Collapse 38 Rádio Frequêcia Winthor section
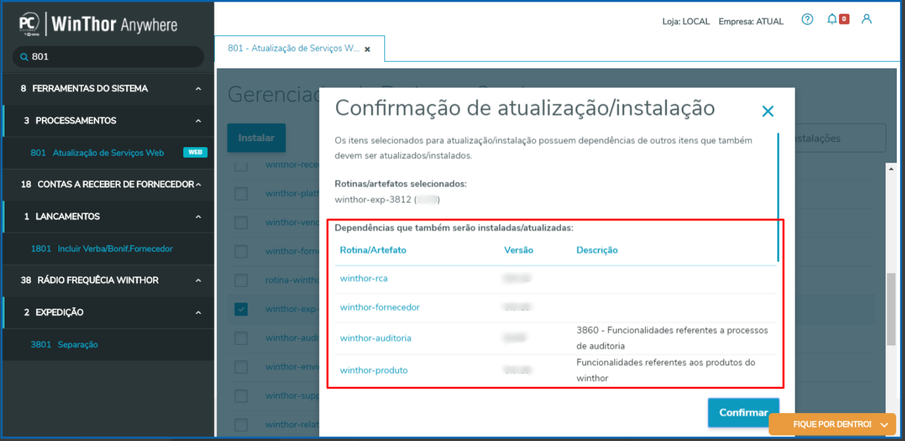Image resolution: width=905 pixels, height=441 pixels. tap(199, 280)
